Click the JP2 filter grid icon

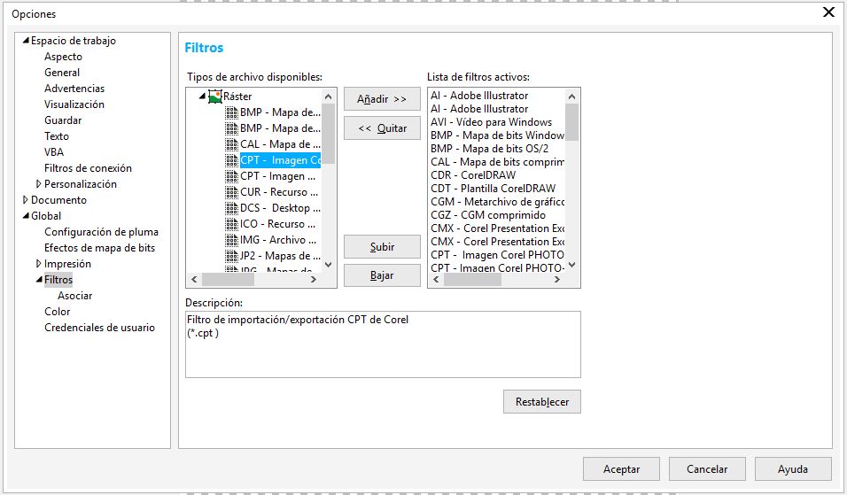231,256
